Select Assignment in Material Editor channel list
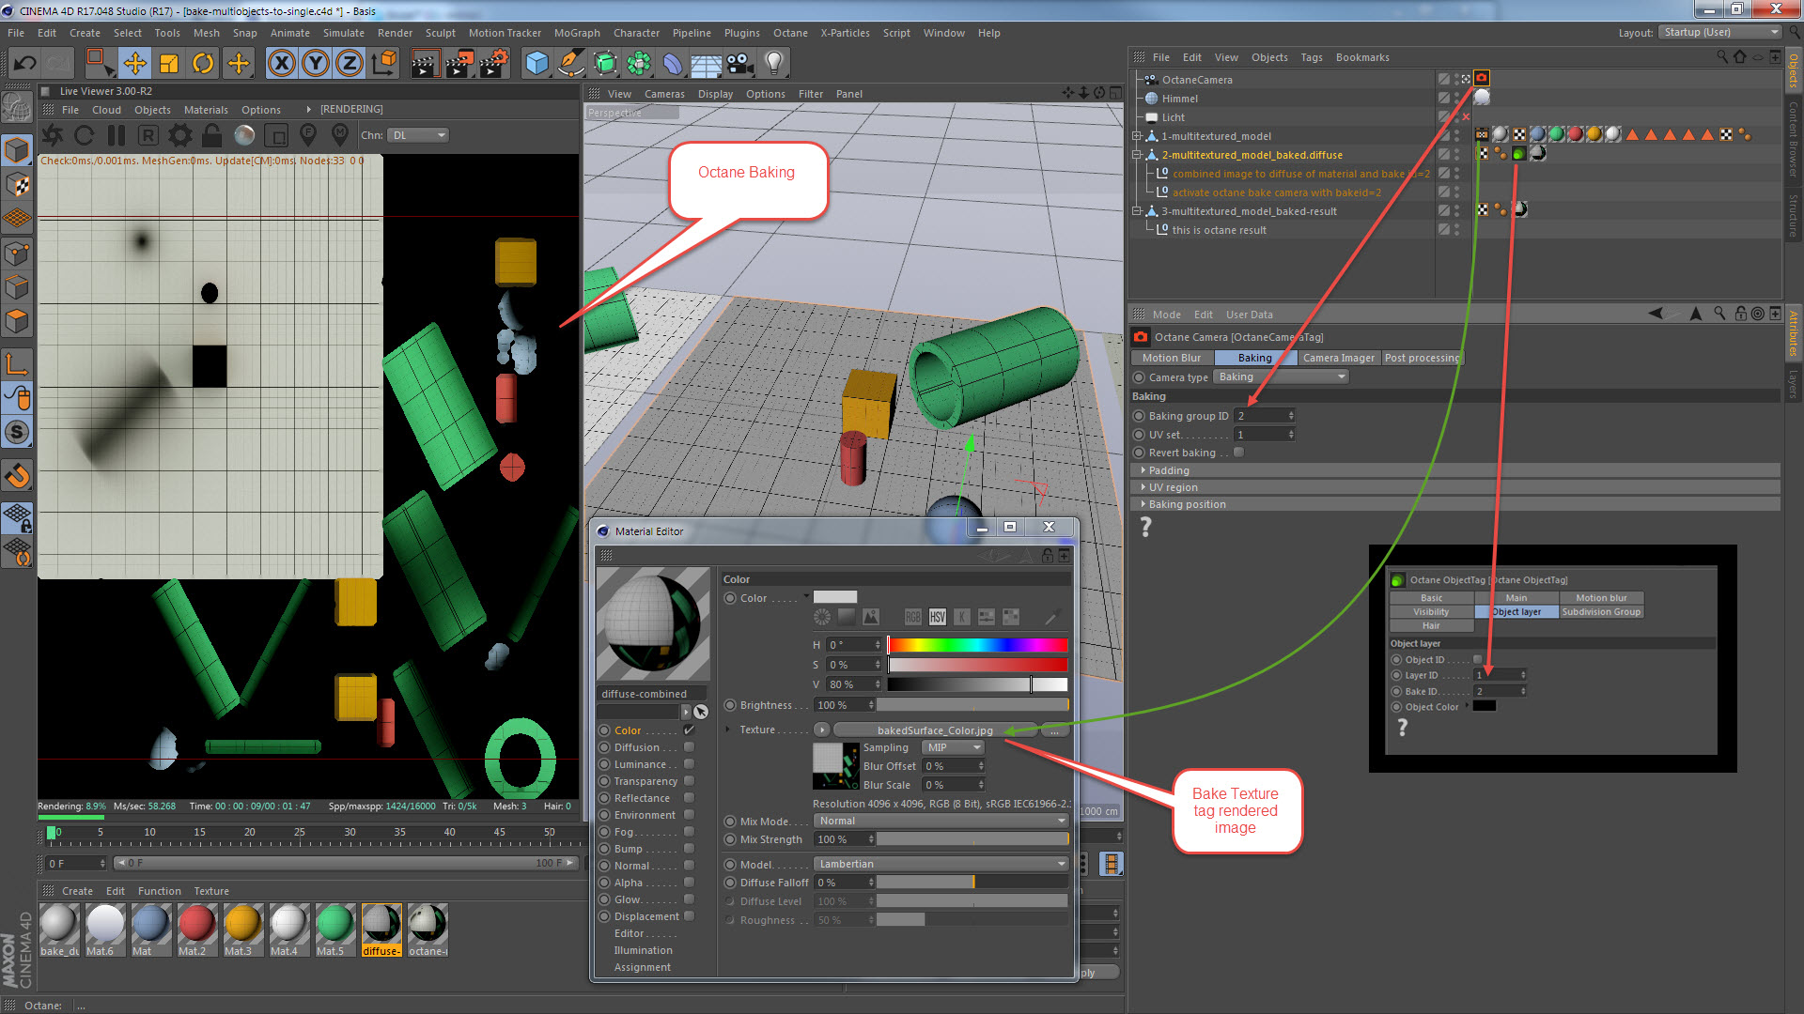Image resolution: width=1804 pixels, height=1014 pixels. pyautogui.click(x=643, y=967)
